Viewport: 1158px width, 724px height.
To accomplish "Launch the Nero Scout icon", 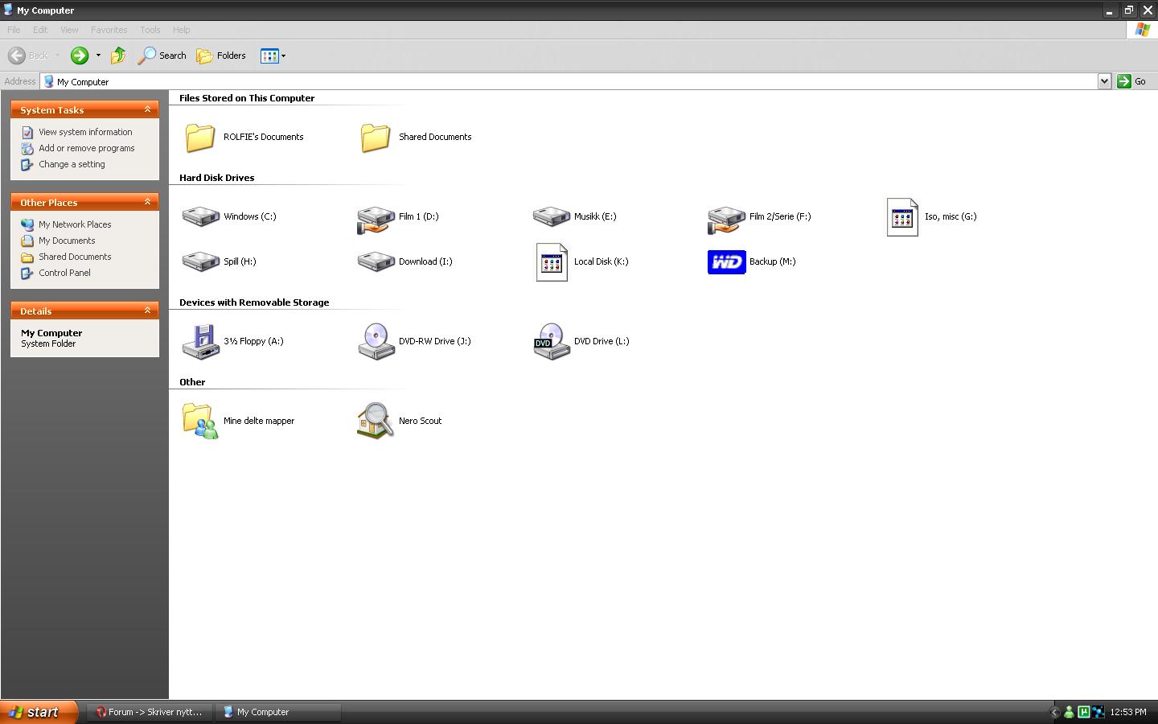I will point(376,421).
